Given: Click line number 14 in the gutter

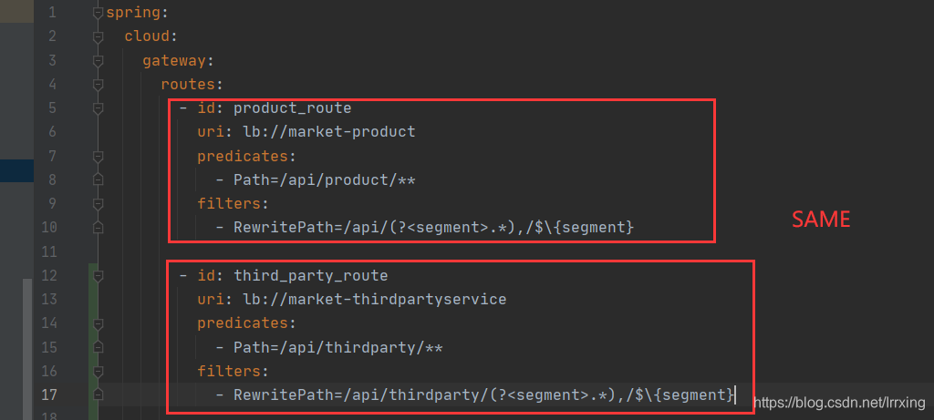Looking at the screenshot, I should point(48,323).
